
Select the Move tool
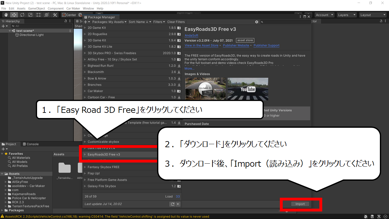pos(14,15)
